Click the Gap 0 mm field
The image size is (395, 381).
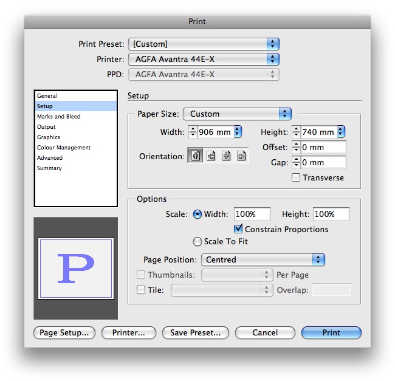[x=323, y=162]
